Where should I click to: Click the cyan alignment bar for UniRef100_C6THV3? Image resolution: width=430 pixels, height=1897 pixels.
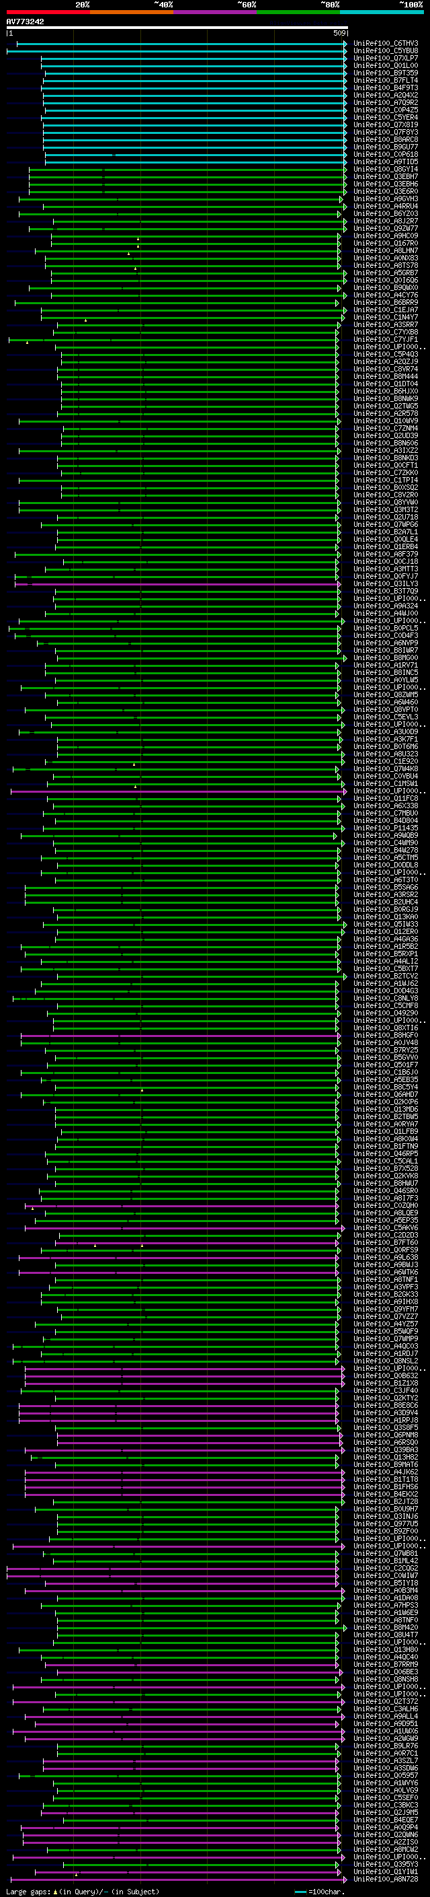click(x=181, y=44)
